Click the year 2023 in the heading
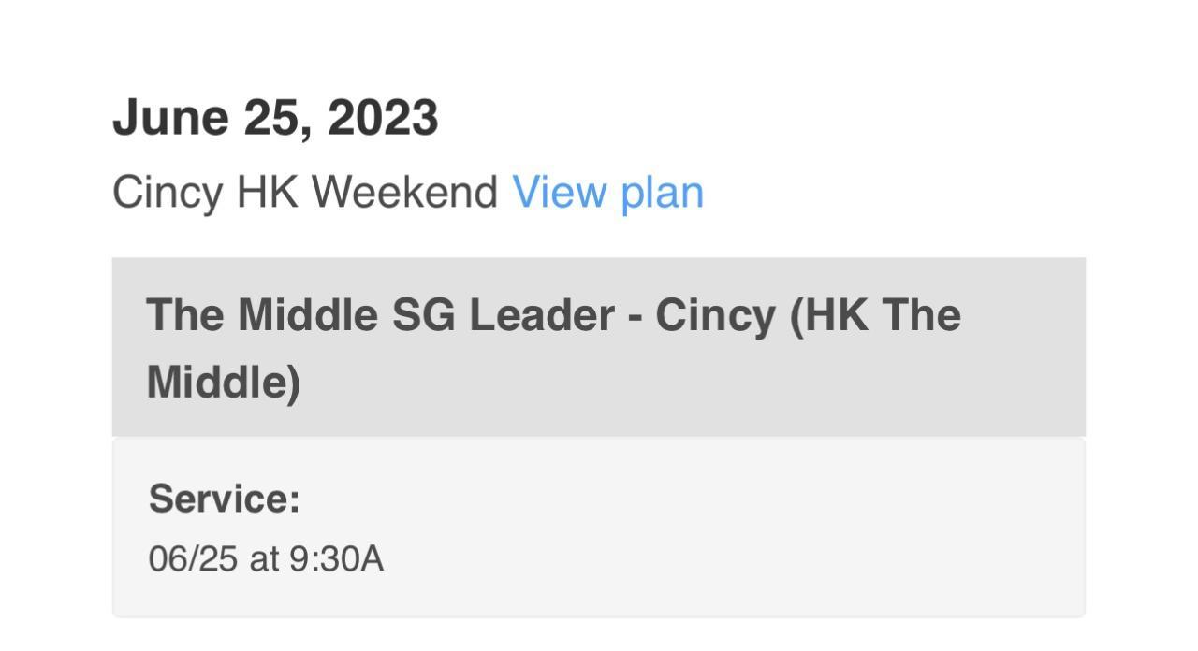Viewport: 1198px width, 651px height. [x=383, y=119]
